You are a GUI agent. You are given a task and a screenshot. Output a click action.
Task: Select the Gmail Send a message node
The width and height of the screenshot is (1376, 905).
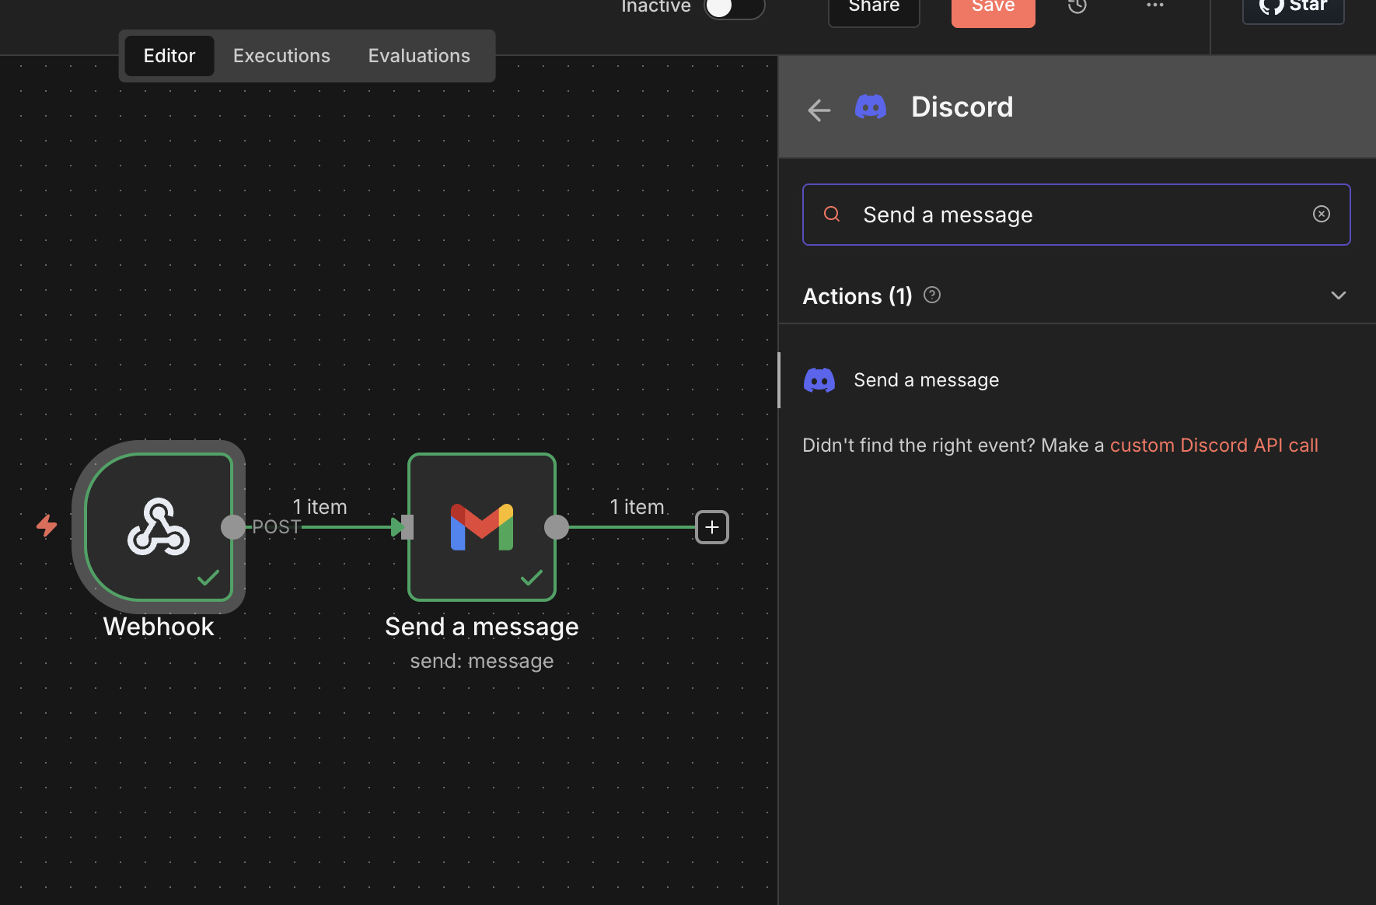coord(481,527)
